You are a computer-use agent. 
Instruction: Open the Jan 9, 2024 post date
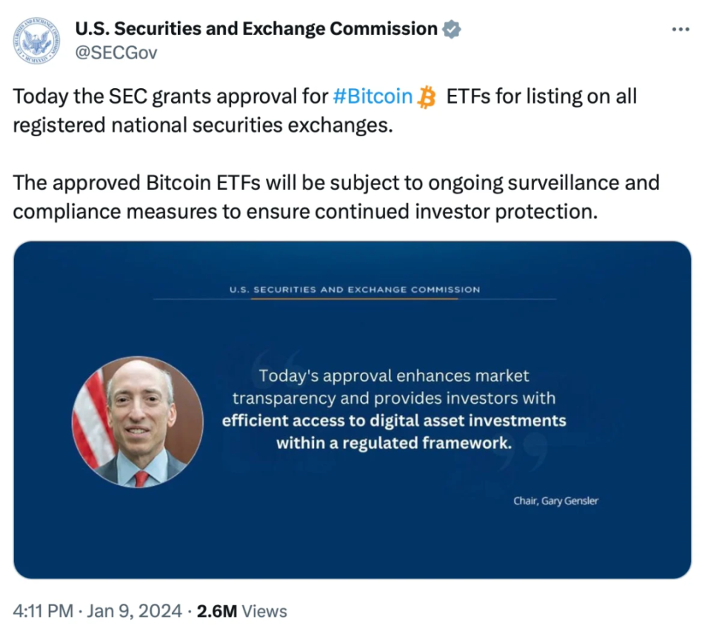[134, 611]
